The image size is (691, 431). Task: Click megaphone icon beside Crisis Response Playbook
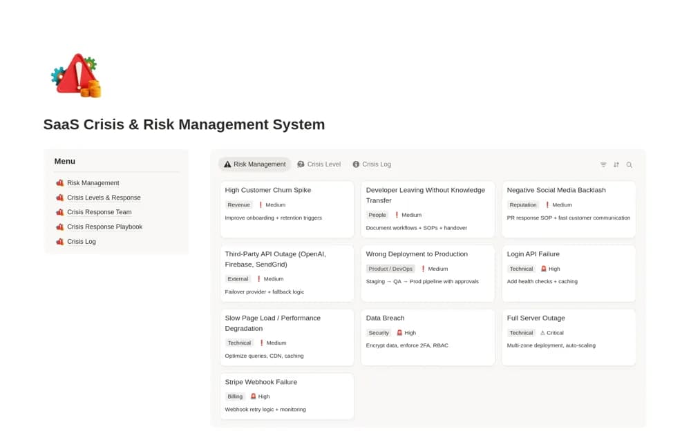point(60,227)
